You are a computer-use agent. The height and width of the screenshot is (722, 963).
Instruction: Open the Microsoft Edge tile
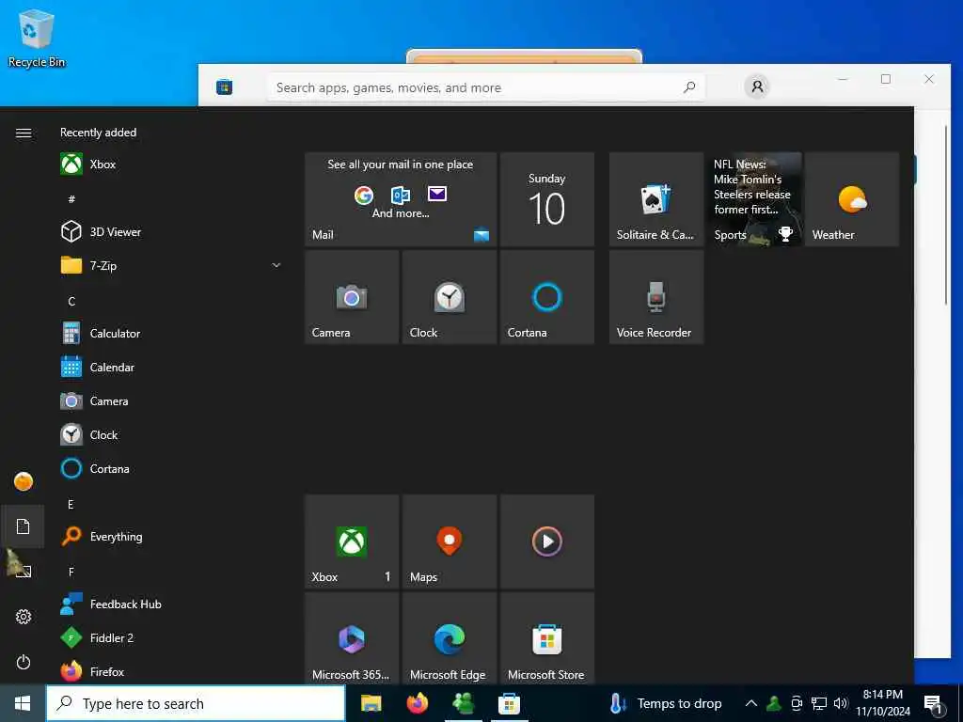pyautogui.click(x=450, y=638)
